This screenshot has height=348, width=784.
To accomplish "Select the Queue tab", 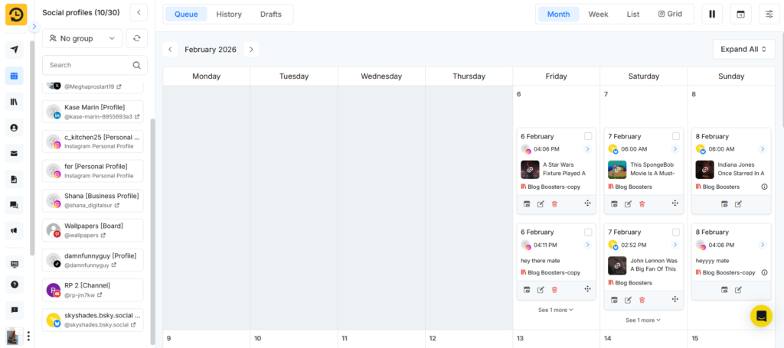I will click(x=186, y=14).
